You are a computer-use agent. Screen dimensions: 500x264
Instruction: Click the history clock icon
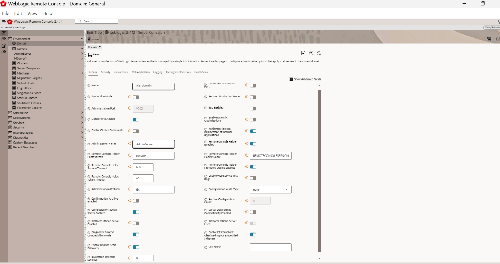click(x=498, y=39)
